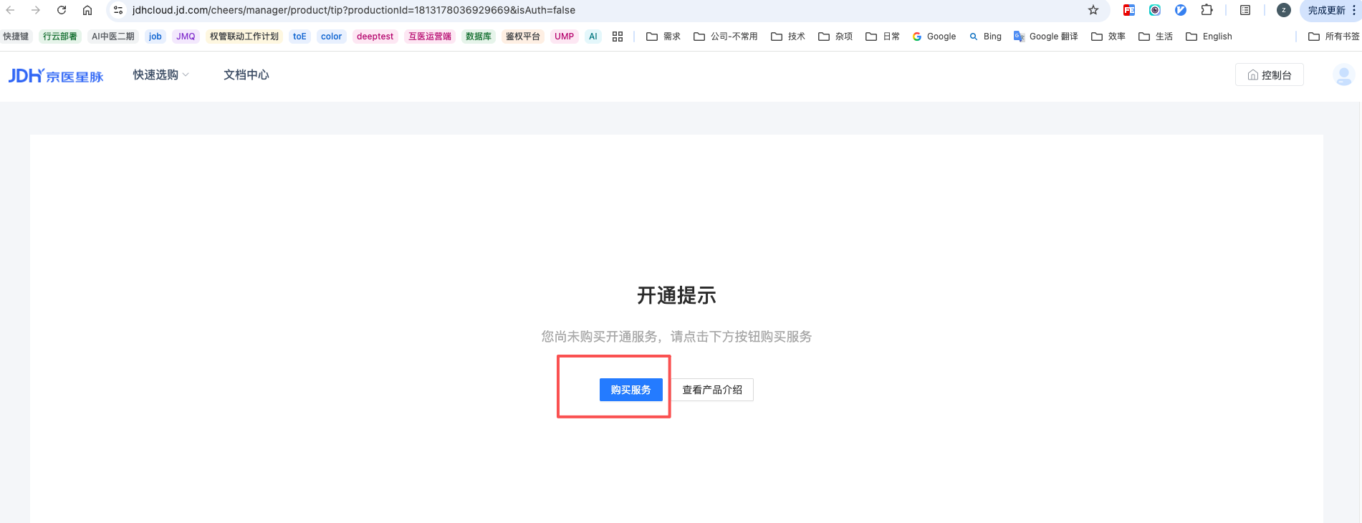Click the browser side panel icon

click(x=1245, y=10)
